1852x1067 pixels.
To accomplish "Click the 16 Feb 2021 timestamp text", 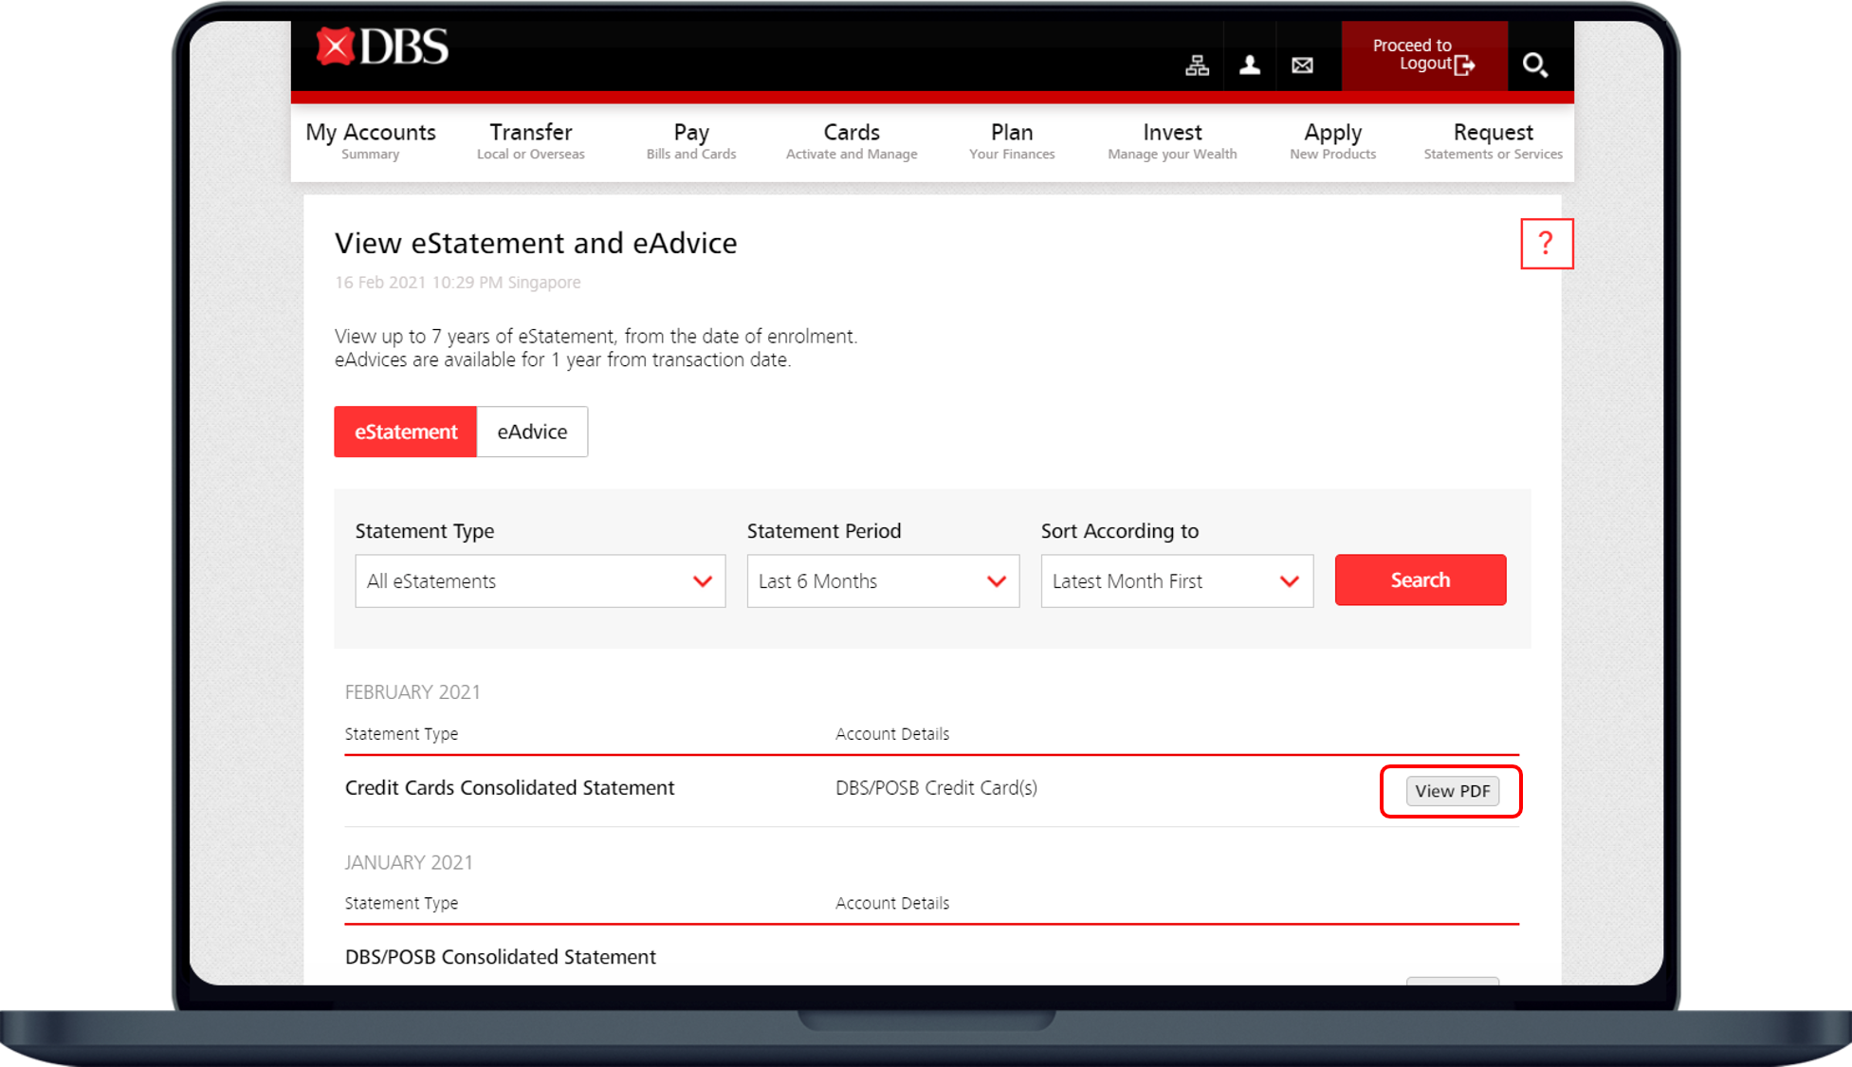I will click(x=458, y=283).
